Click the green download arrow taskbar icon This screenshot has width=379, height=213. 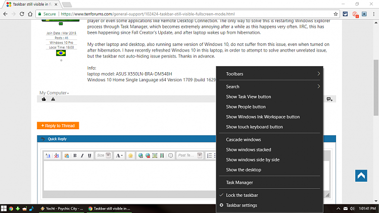click(x=18, y=208)
